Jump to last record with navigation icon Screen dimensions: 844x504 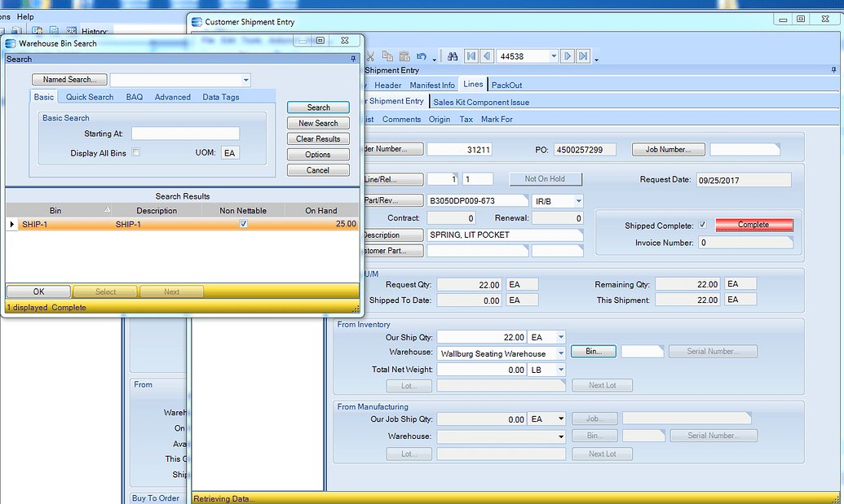pyautogui.click(x=584, y=55)
